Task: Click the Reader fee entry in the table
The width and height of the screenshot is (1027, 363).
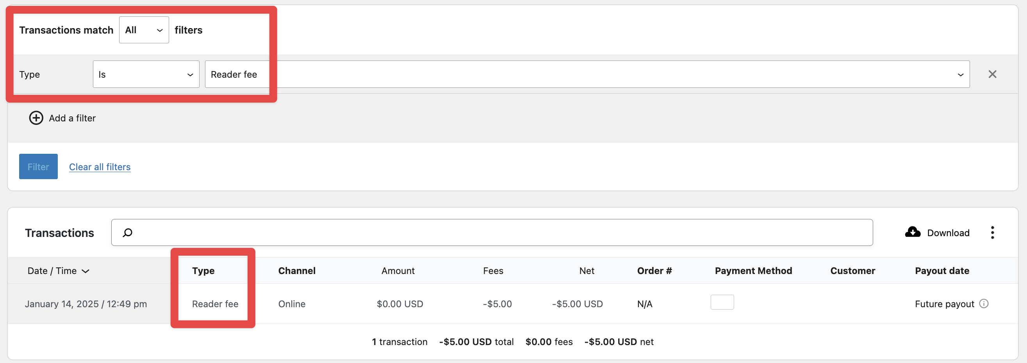Action: 215,304
